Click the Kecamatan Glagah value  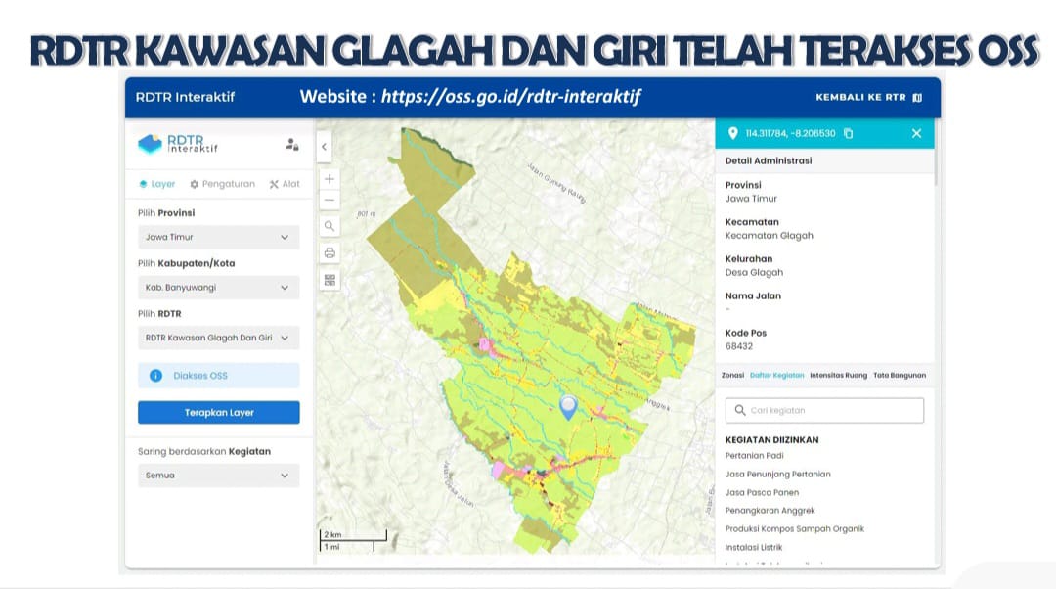click(x=770, y=236)
